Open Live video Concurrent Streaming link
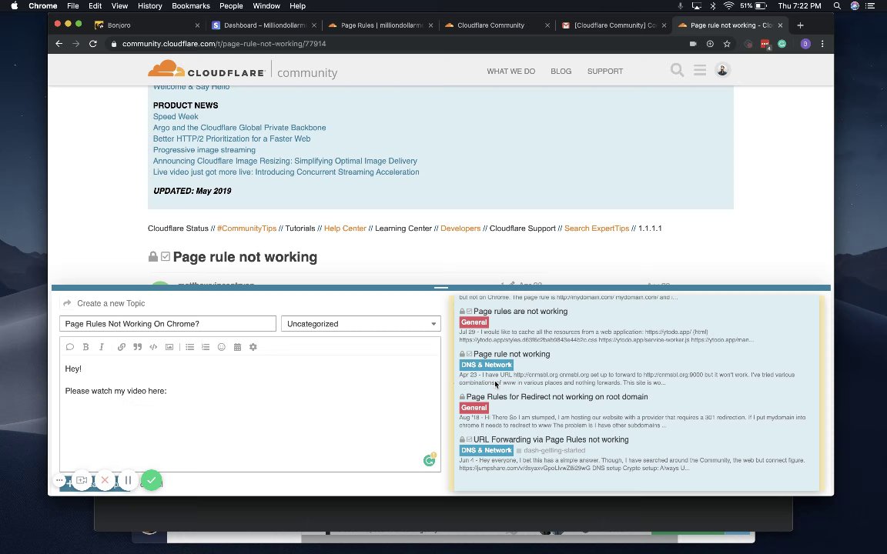Viewport: 887px width, 554px height. coord(286,172)
